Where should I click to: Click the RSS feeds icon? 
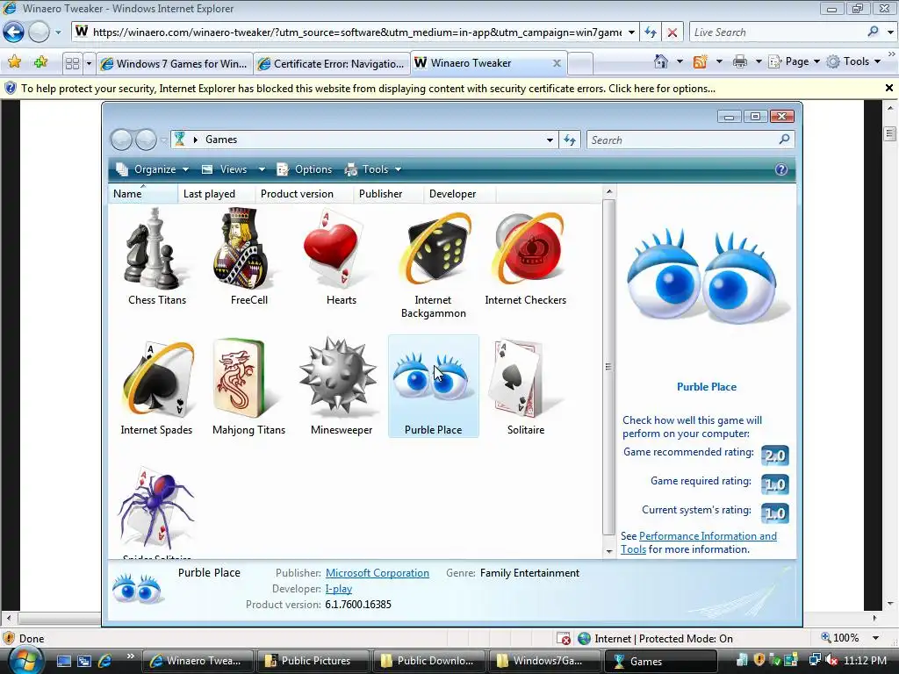pyautogui.click(x=700, y=61)
